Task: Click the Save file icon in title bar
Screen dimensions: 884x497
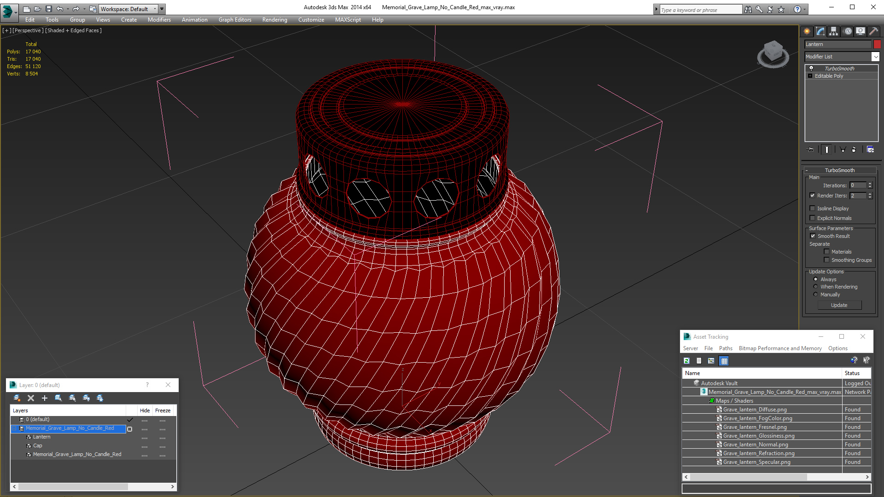Action: click(48, 9)
